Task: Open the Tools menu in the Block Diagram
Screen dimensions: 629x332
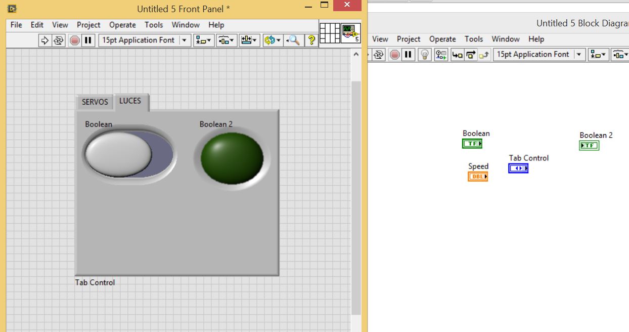Action: point(474,39)
